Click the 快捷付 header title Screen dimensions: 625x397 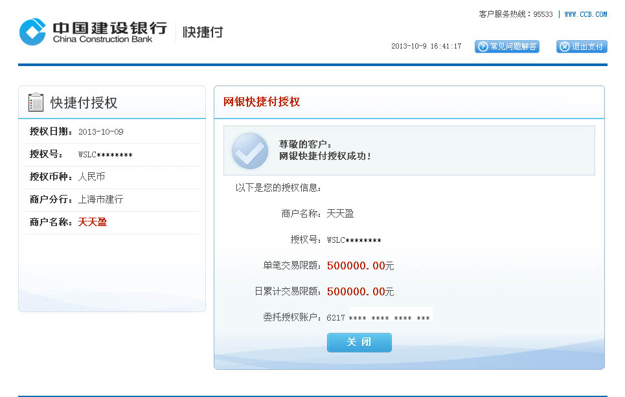[203, 32]
